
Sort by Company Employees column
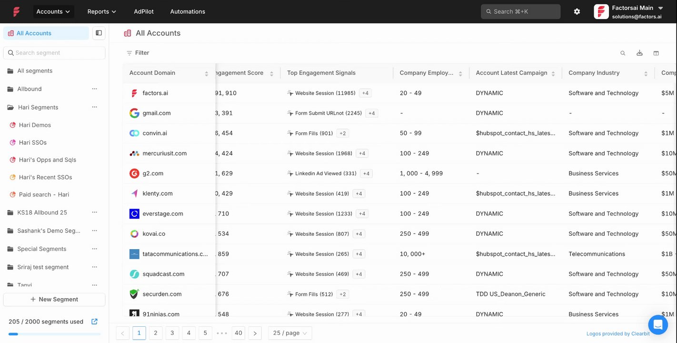460,73
